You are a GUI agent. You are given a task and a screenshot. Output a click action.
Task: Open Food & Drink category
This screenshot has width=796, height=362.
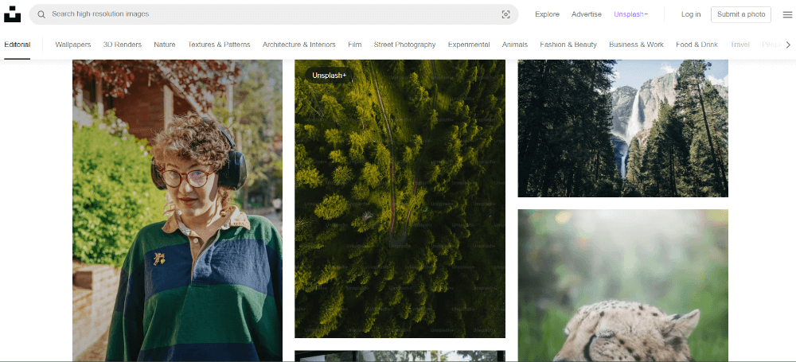[696, 45]
